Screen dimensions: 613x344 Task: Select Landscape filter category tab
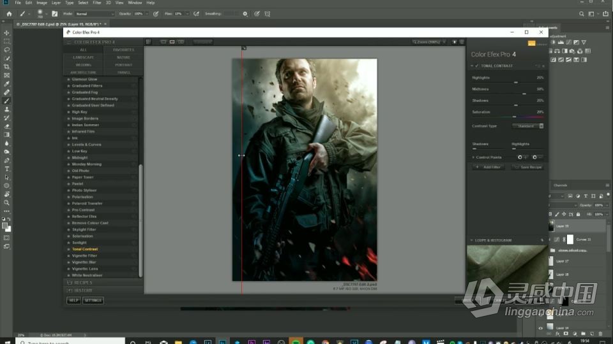83,57
